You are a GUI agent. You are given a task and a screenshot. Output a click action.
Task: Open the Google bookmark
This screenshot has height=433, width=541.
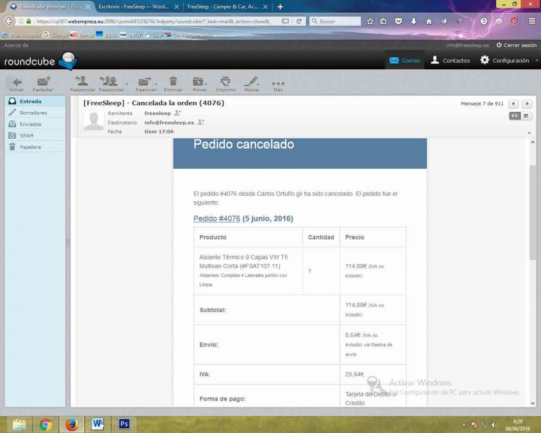coord(56,35)
